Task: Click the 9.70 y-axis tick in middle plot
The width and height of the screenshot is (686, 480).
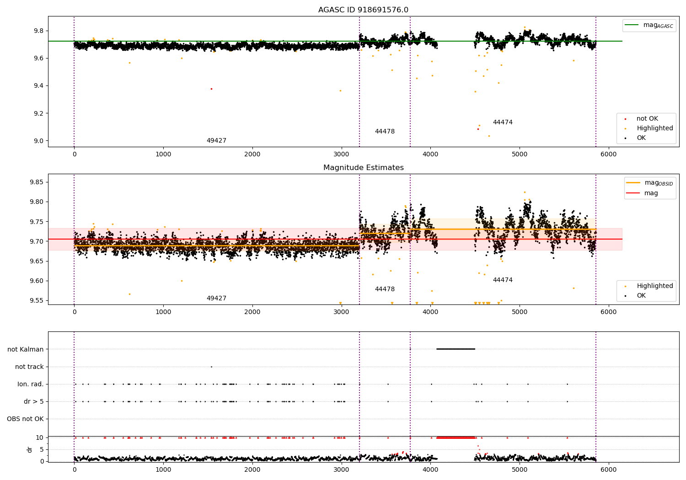Action: pyautogui.click(x=37, y=241)
